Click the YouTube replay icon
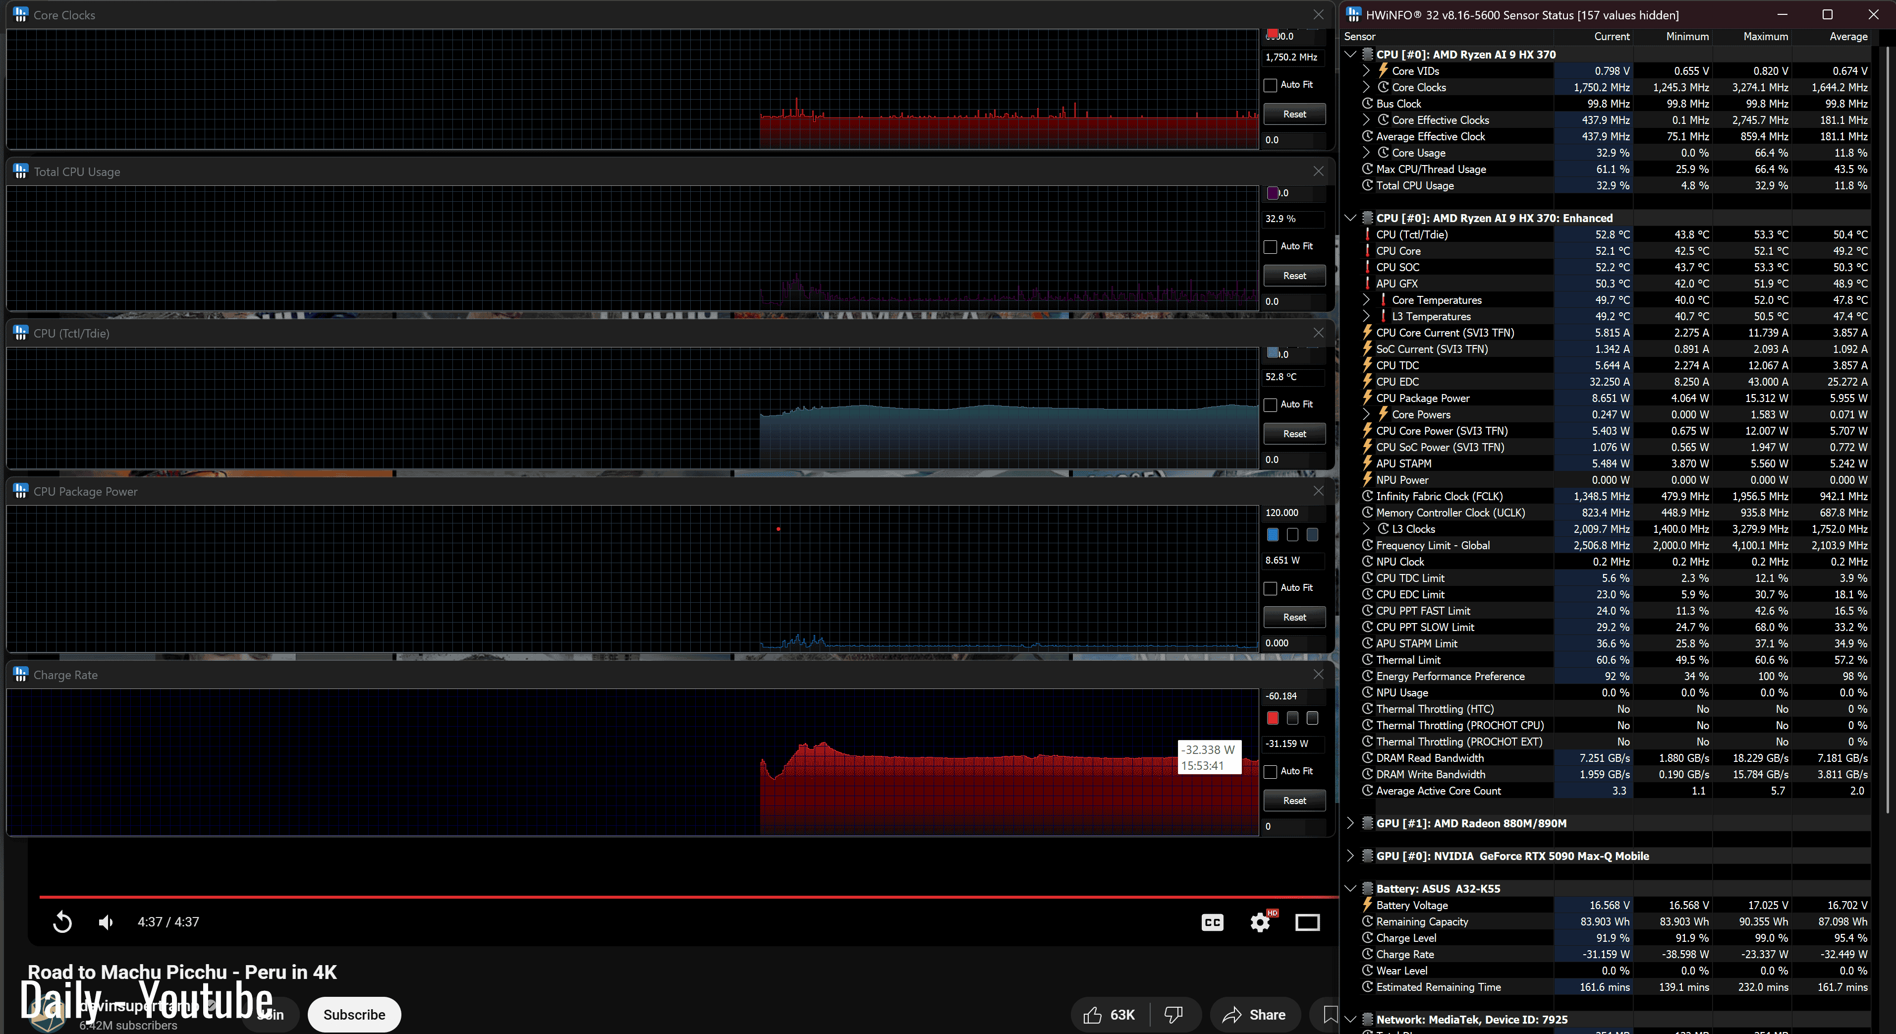Viewport: 1896px width, 1034px height. pos(62,922)
